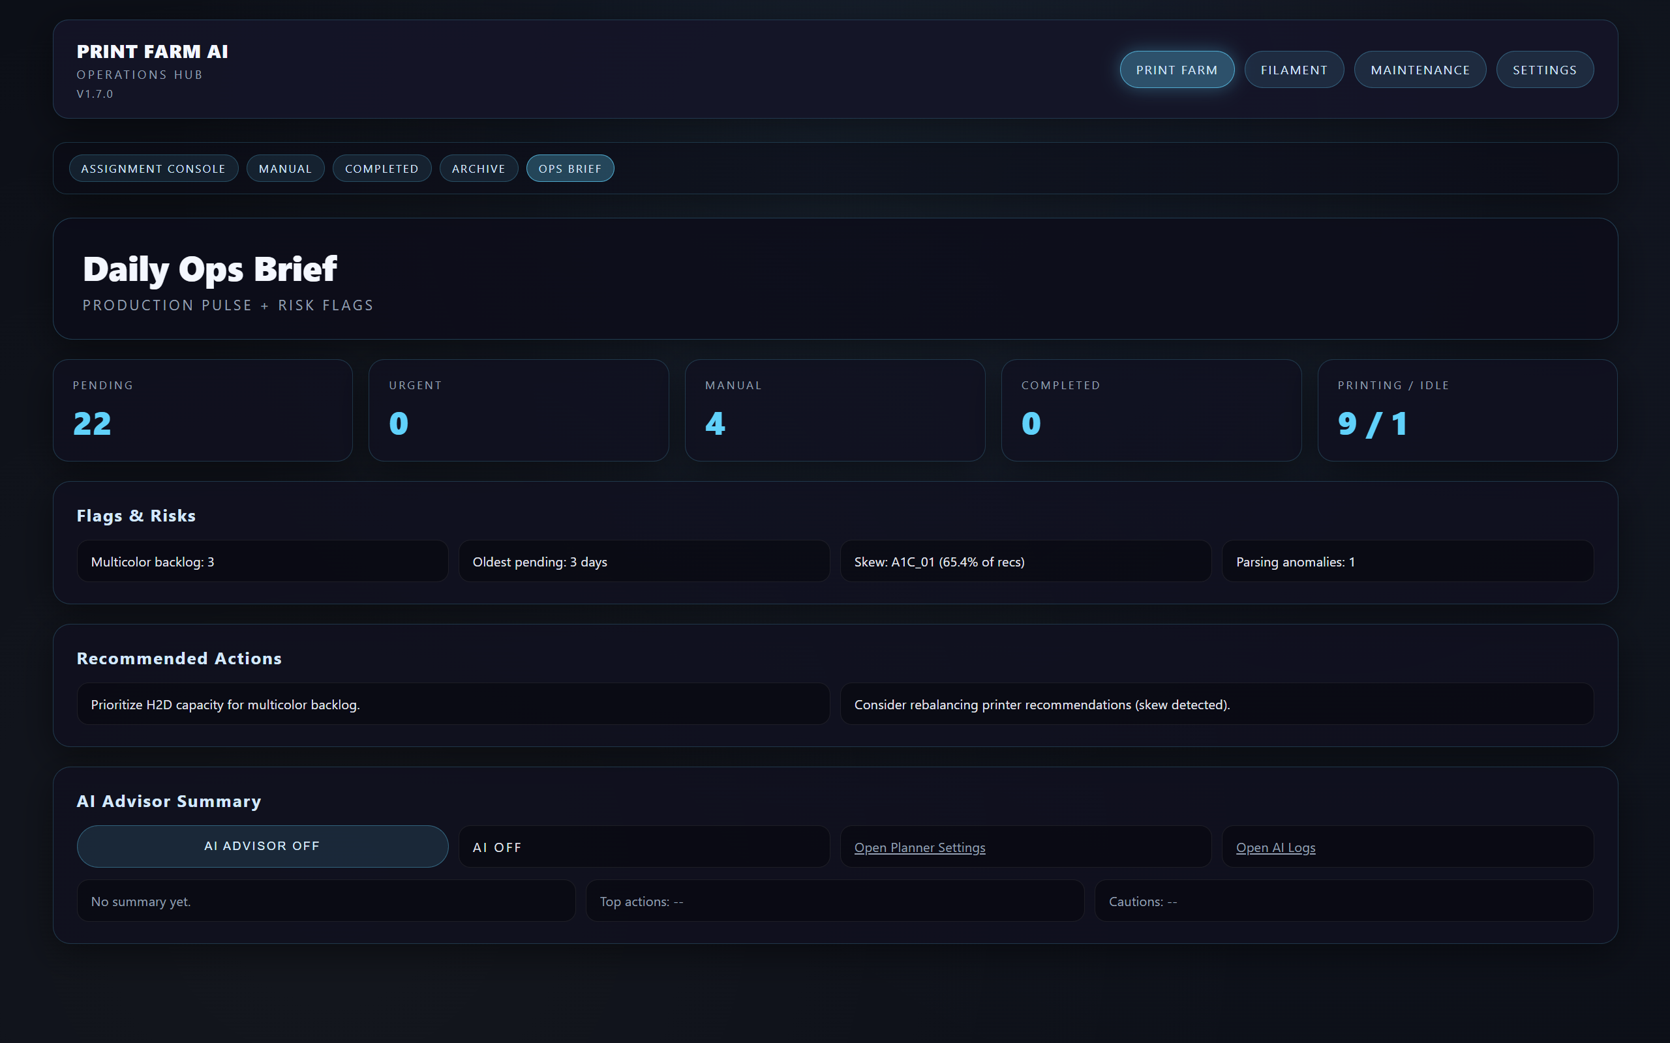Open the MAINTENANCE section
1670x1043 pixels.
coord(1419,69)
